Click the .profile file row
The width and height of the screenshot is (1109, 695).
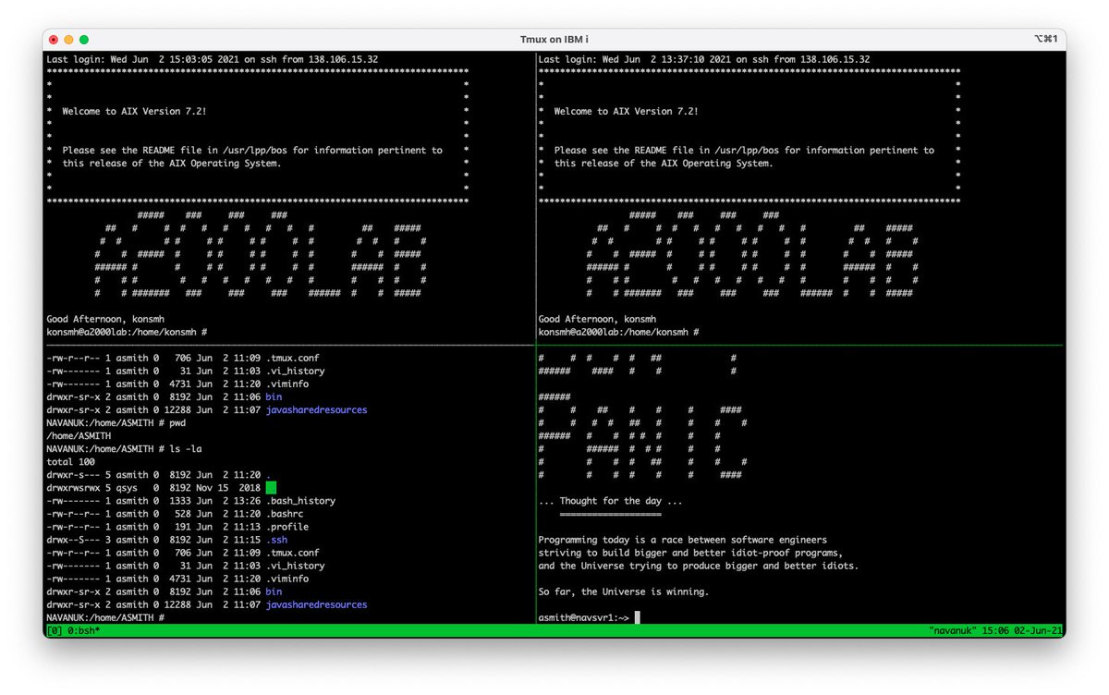[x=180, y=526]
